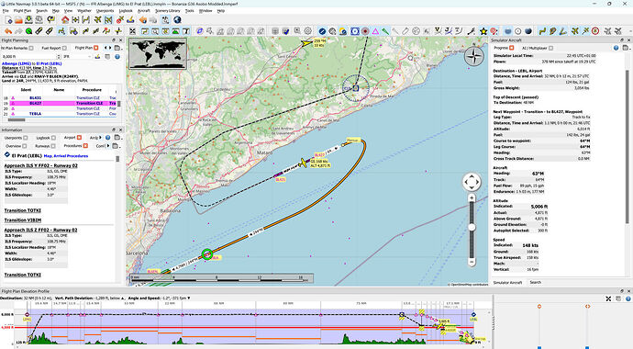
Task: Toggle the Fuel Report tab checkbox
Action: [x=64, y=48]
